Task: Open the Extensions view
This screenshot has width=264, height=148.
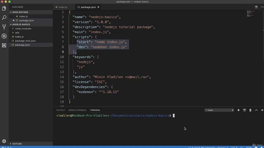Action: [4, 45]
